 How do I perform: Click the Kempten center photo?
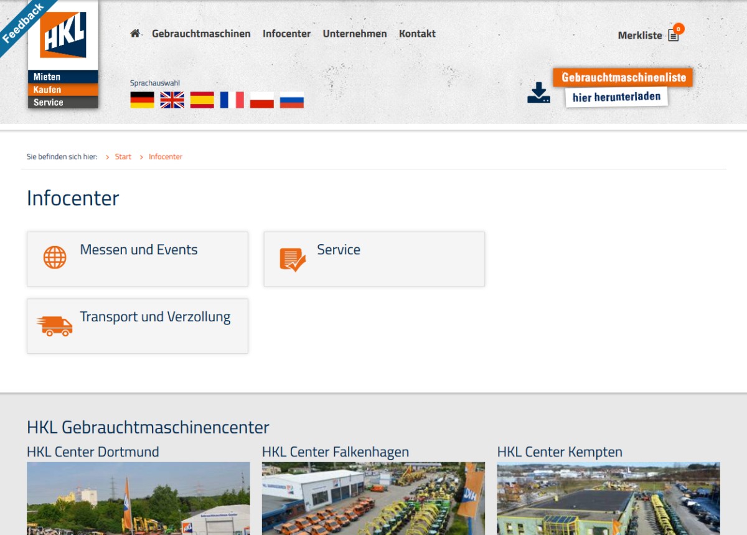609,498
